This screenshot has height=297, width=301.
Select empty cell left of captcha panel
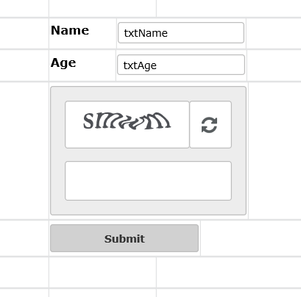point(24,151)
